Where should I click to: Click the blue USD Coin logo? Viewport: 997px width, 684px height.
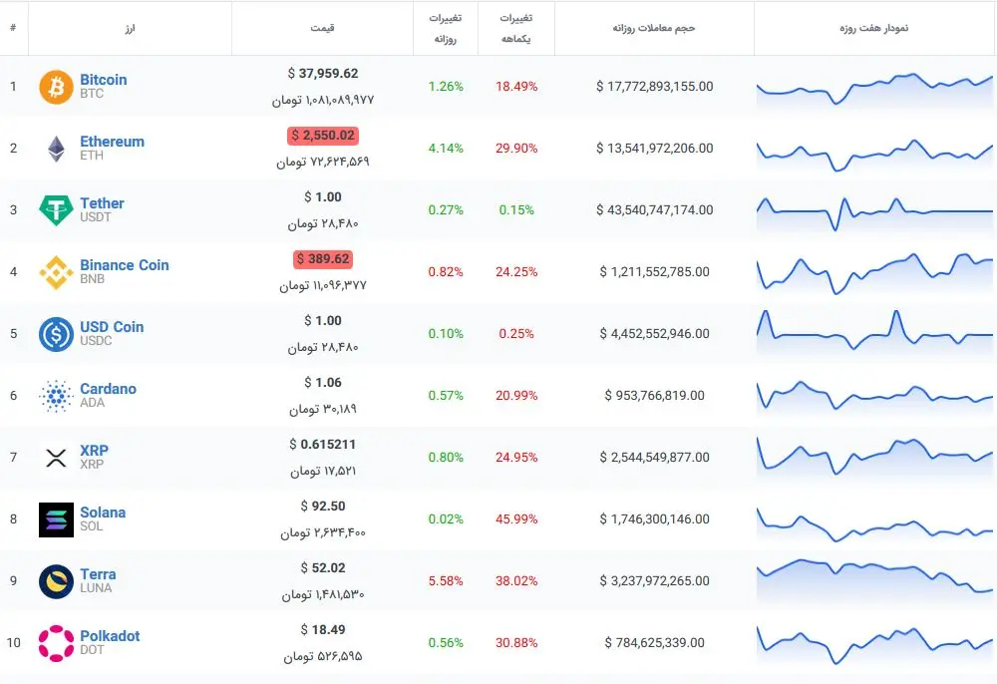click(x=56, y=334)
